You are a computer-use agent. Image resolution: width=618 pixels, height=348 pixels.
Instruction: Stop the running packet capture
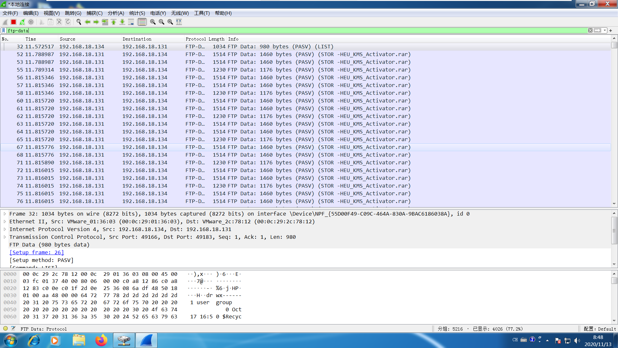coord(14,22)
